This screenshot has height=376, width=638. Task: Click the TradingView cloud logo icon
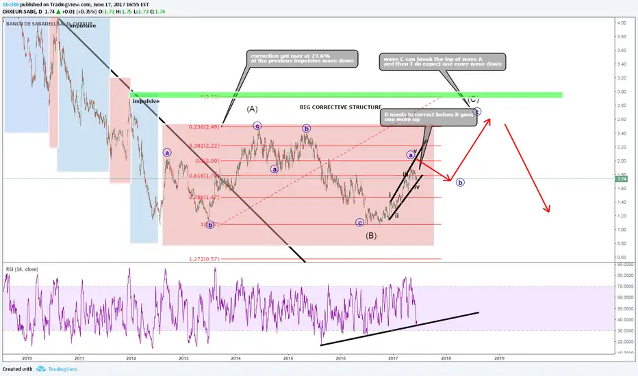pos(40,369)
